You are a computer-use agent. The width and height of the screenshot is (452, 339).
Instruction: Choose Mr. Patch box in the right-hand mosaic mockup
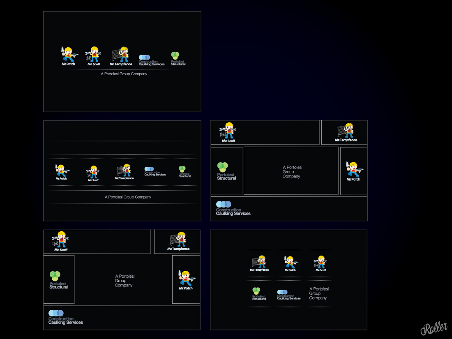point(354,171)
